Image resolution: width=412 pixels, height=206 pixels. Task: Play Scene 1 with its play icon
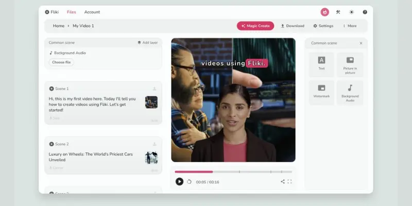click(x=51, y=89)
